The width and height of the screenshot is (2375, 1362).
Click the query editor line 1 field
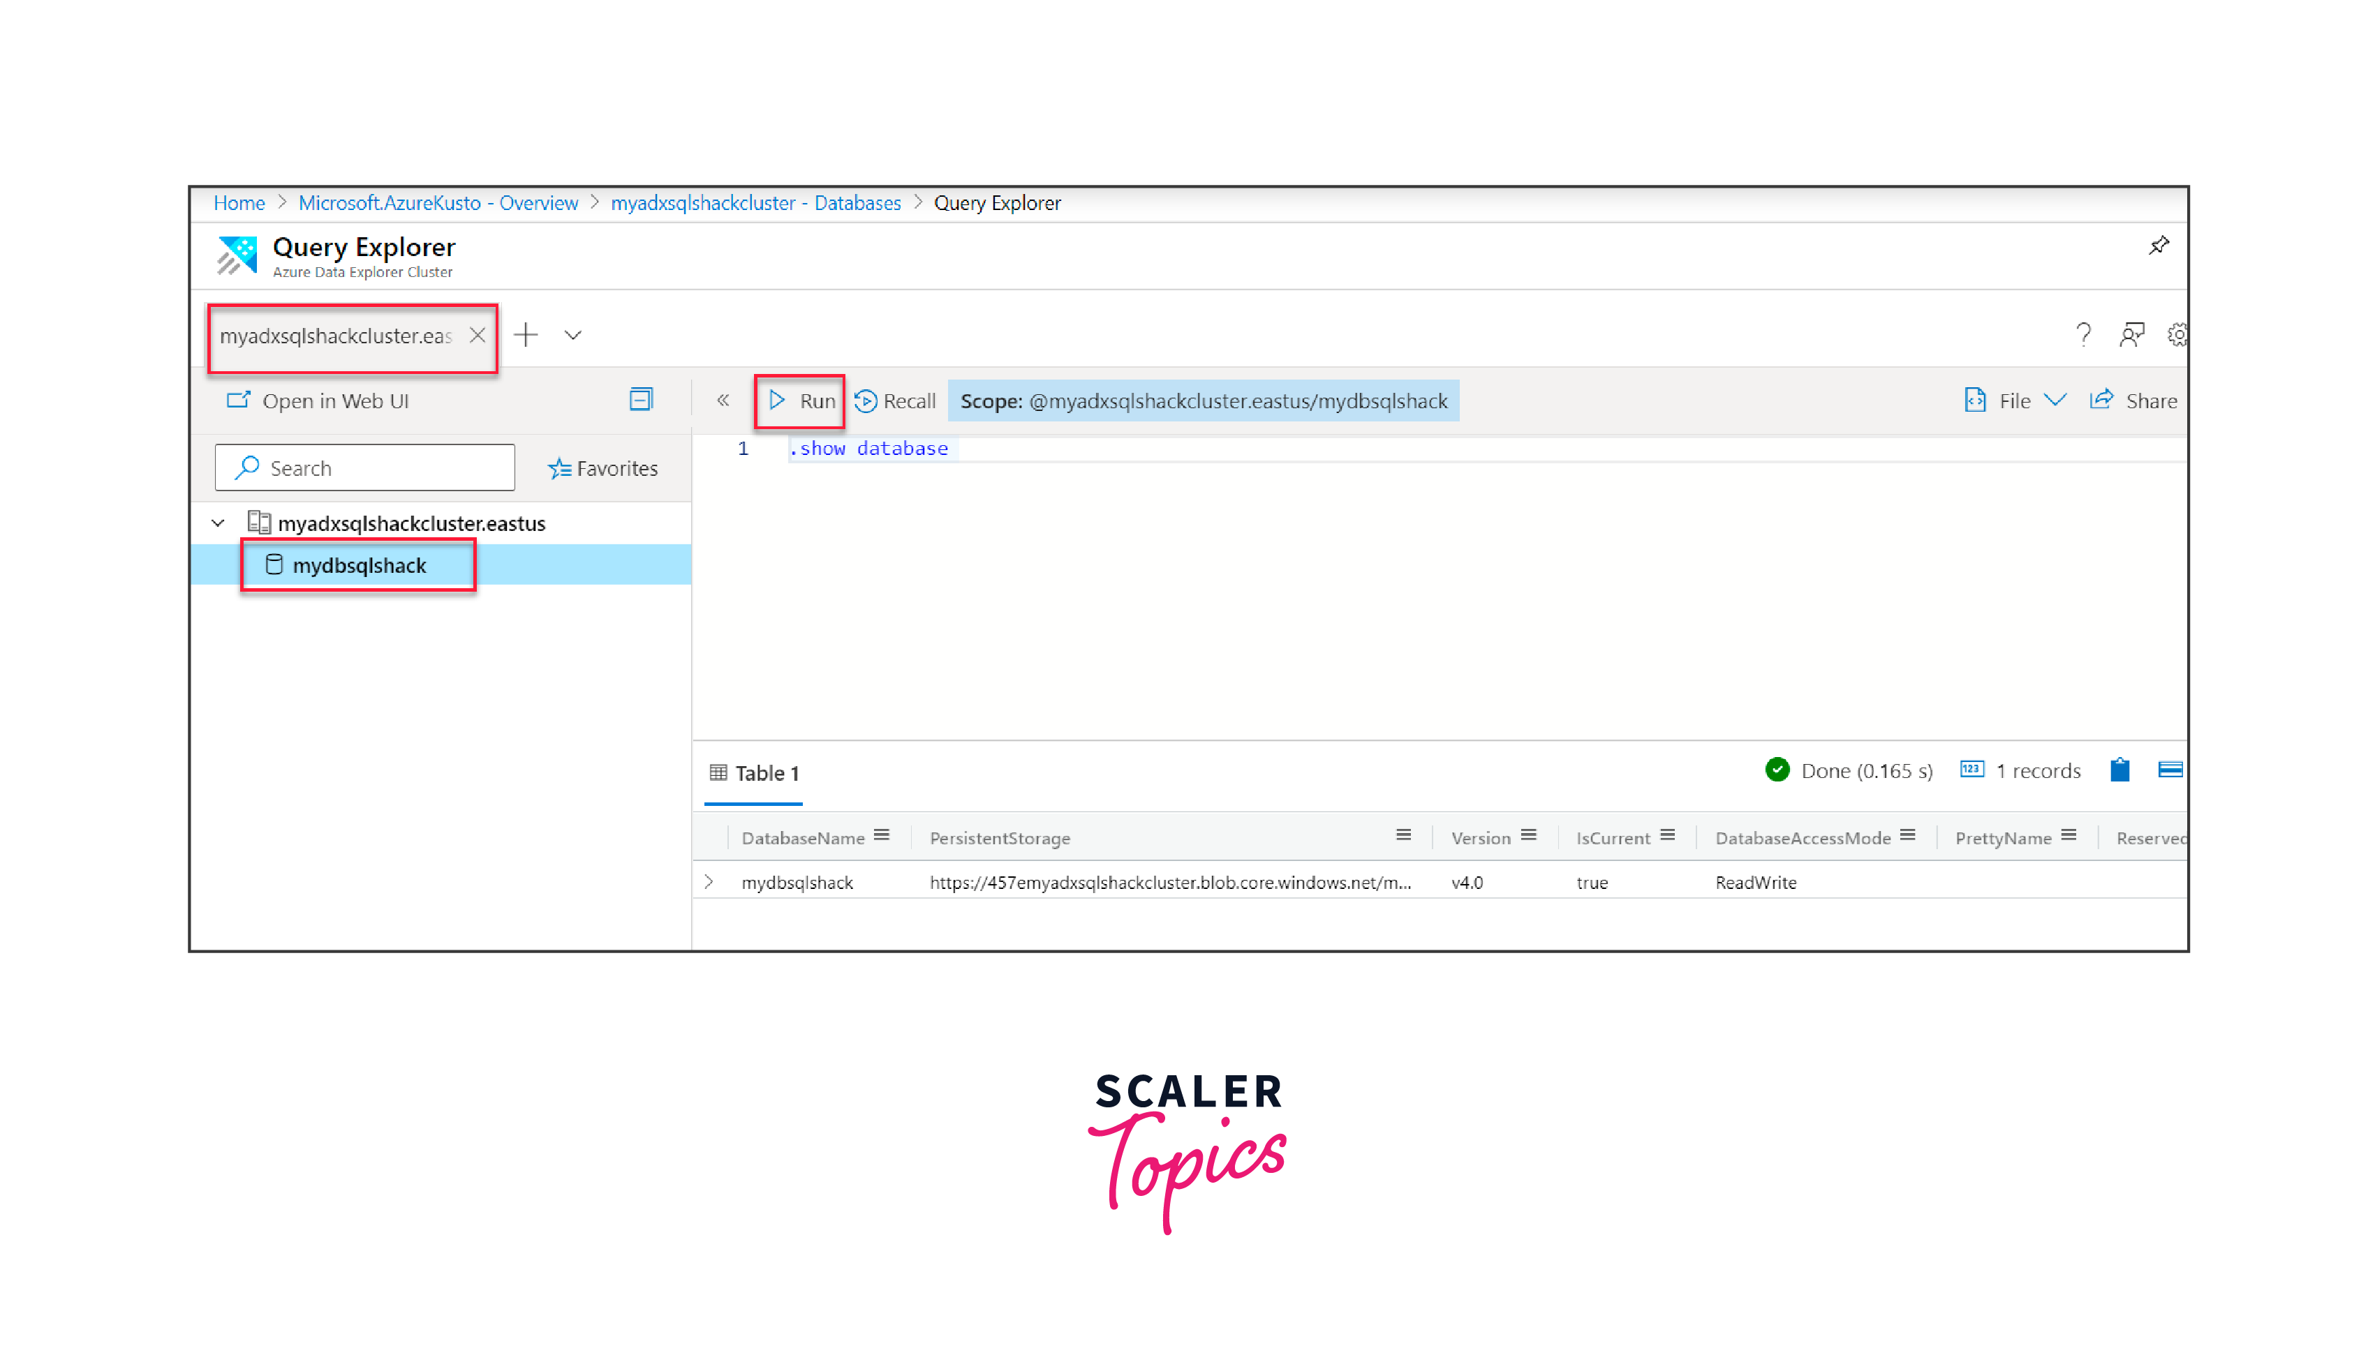pyautogui.click(x=868, y=449)
